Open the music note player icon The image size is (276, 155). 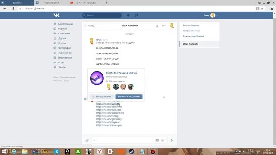click(136, 15)
